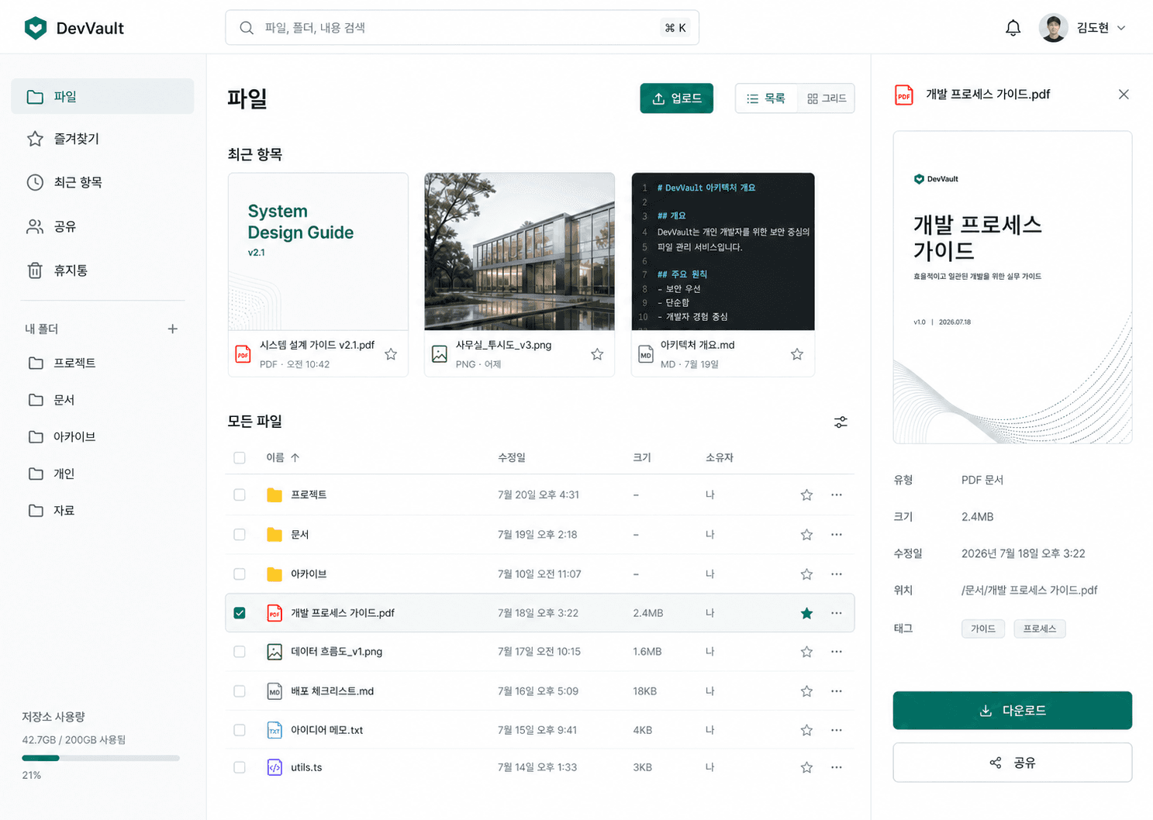Toggle the select-all header checkbox
Screen dimensions: 1153x820
pos(240,458)
